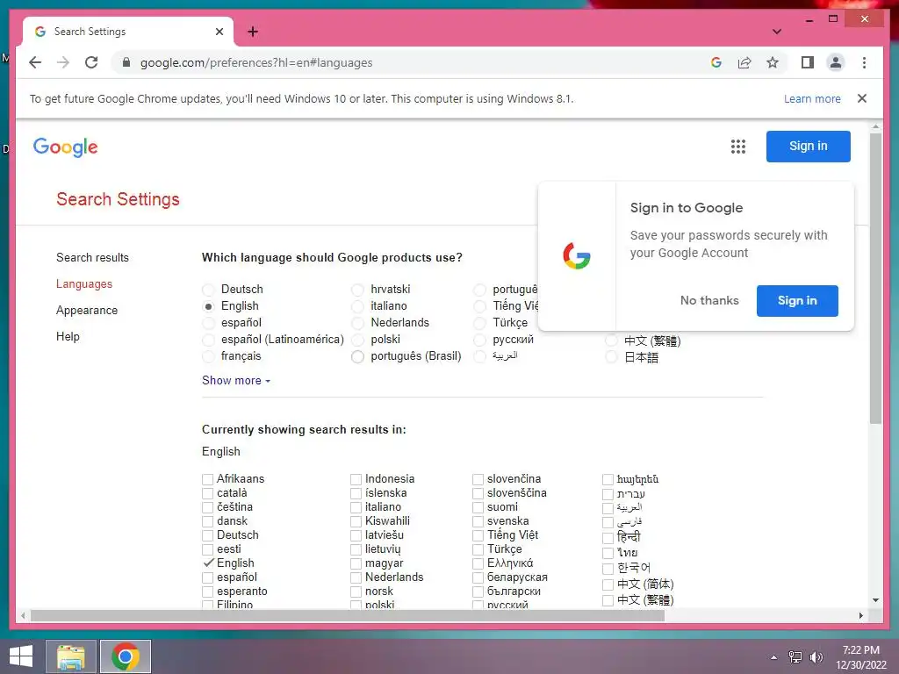This screenshot has height=674, width=899.
Task: Open Search results settings section
Action: (x=92, y=257)
